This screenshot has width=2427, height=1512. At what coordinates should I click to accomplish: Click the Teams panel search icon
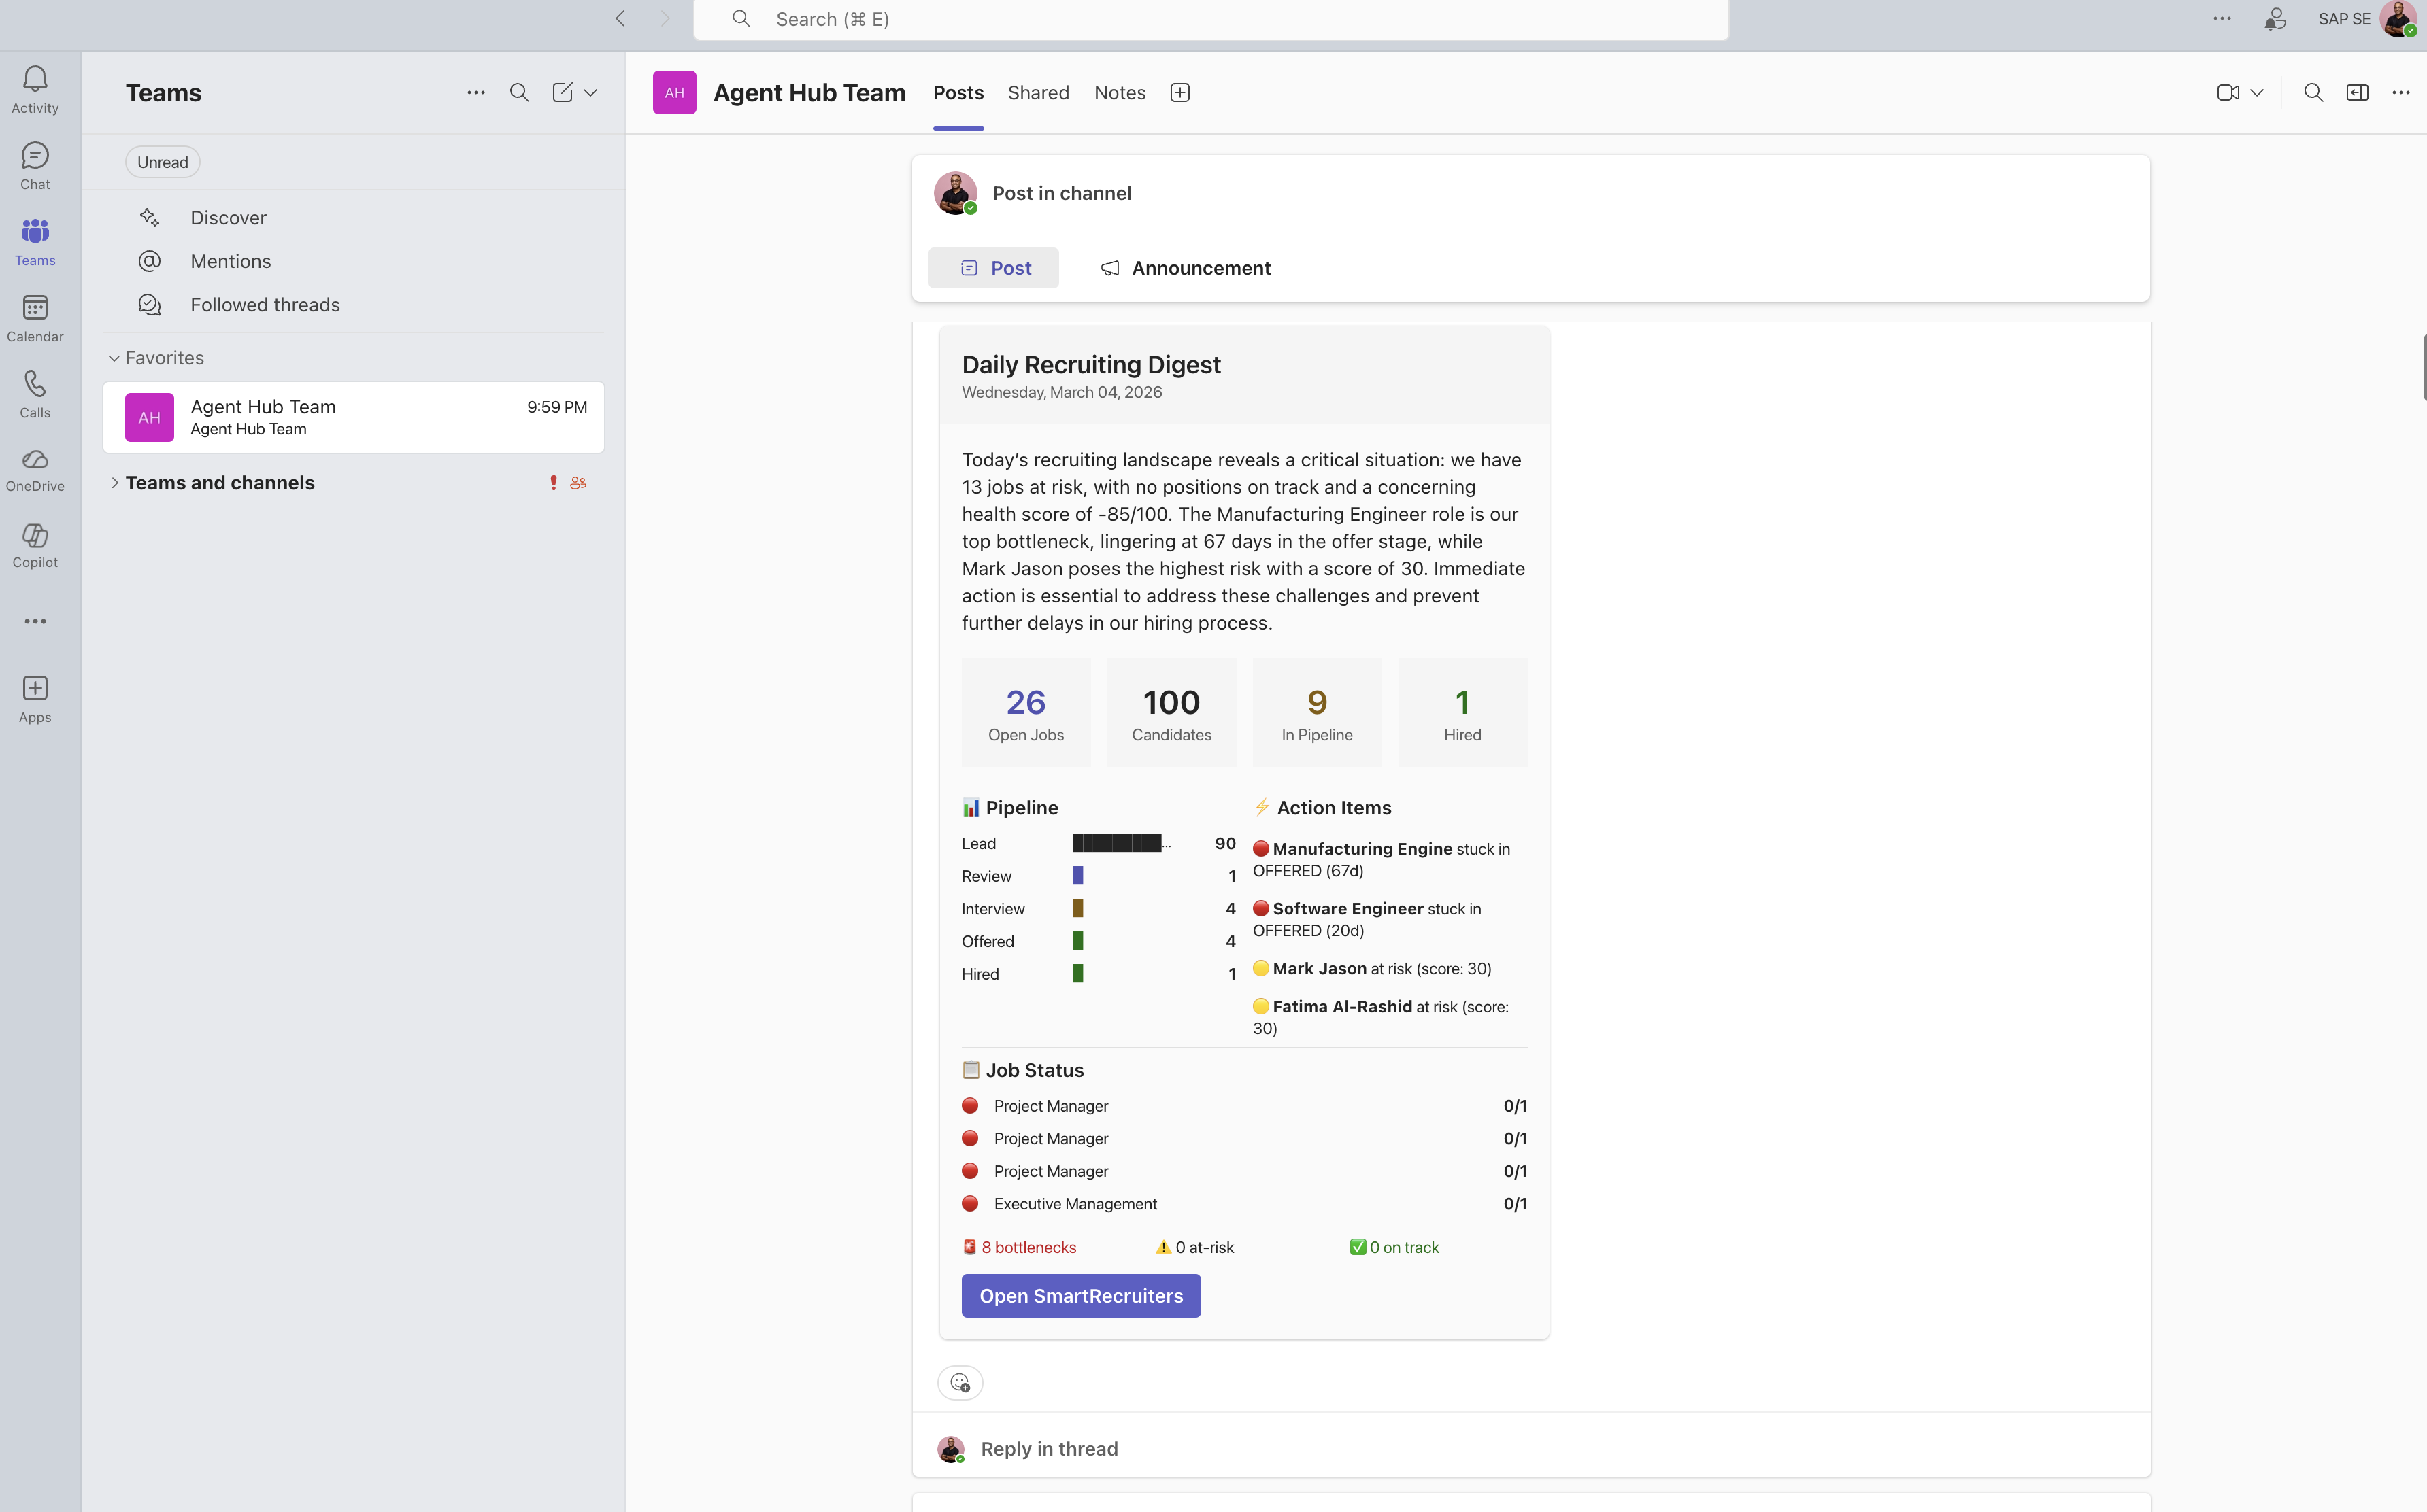[x=519, y=93]
